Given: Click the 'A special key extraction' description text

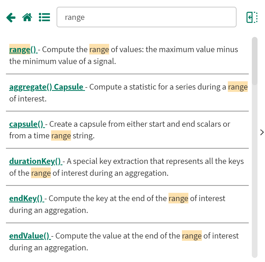Looking at the screenshot, I should (155, 161).
